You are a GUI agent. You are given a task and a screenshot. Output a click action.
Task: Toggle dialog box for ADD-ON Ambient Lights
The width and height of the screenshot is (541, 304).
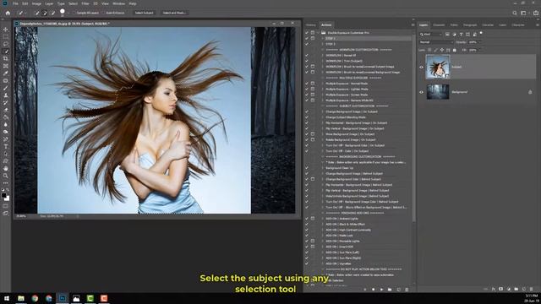313,219
